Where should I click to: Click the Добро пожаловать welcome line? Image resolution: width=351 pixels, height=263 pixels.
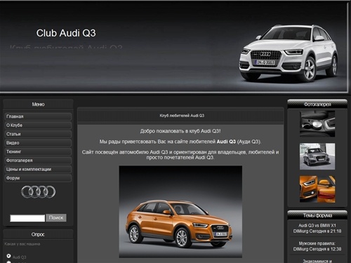tap(180, 131)
